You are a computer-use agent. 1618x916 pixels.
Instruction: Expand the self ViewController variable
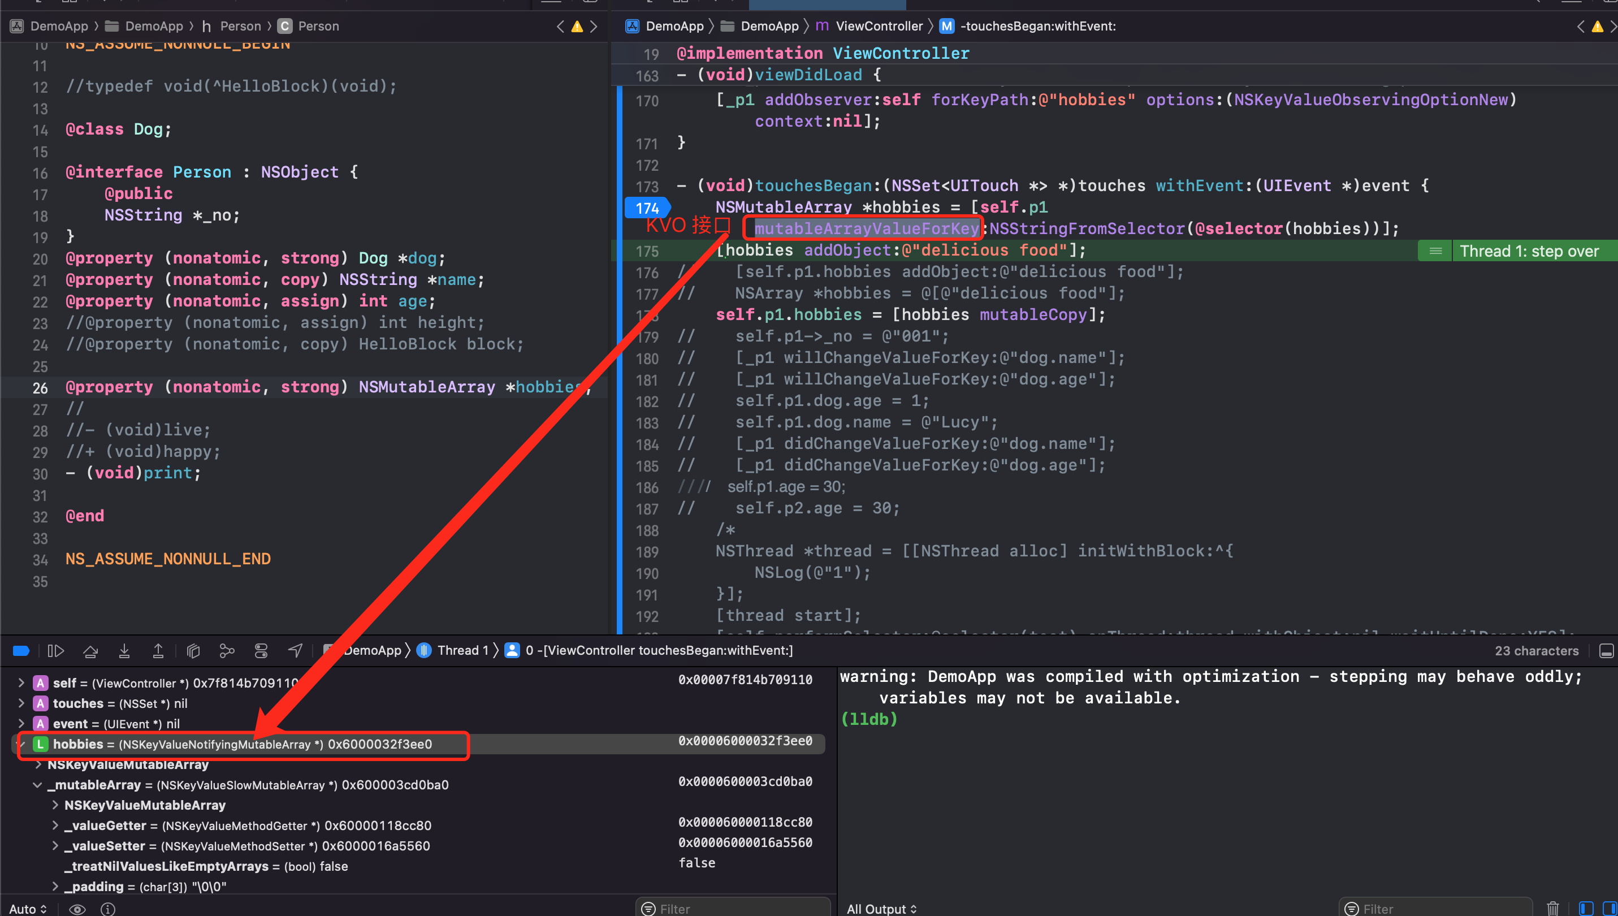(21, 682)
